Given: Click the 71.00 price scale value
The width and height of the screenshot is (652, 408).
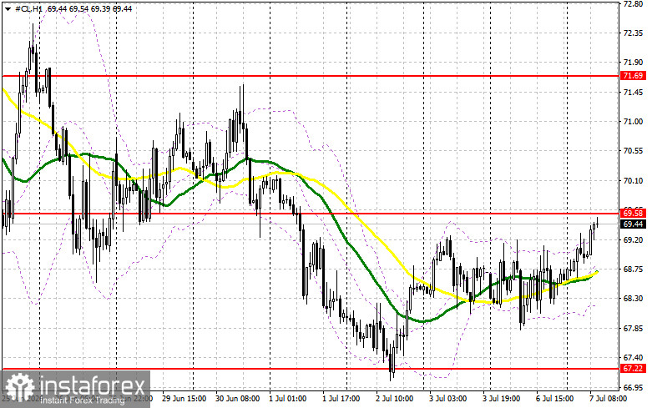Looking at the screenshot, I should pyautogui.click(x=633, y=122).
